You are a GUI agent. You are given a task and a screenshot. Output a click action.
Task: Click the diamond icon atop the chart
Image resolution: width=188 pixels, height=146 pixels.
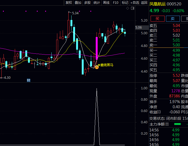pos(127,8)
